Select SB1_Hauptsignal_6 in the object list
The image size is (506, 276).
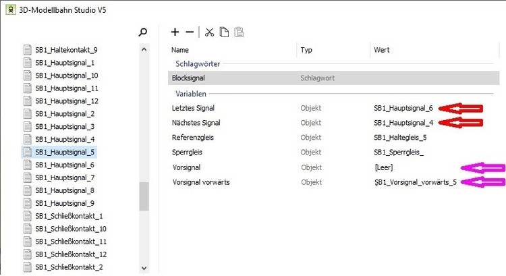65,165
